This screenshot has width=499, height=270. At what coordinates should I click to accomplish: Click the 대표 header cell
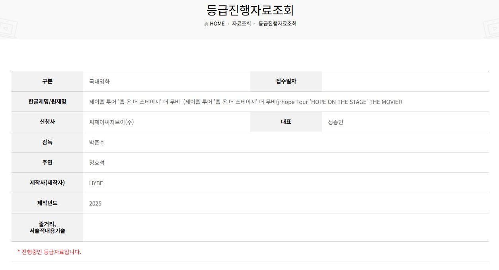coord(286,122)
